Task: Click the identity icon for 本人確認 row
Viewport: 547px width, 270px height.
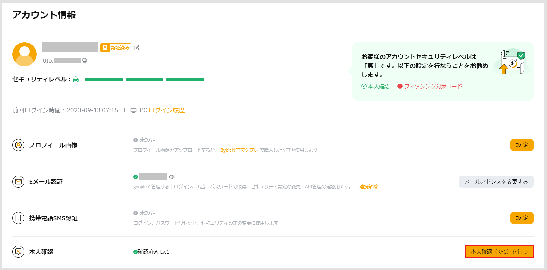Action: pyautogui.click(x=18, y=252)
